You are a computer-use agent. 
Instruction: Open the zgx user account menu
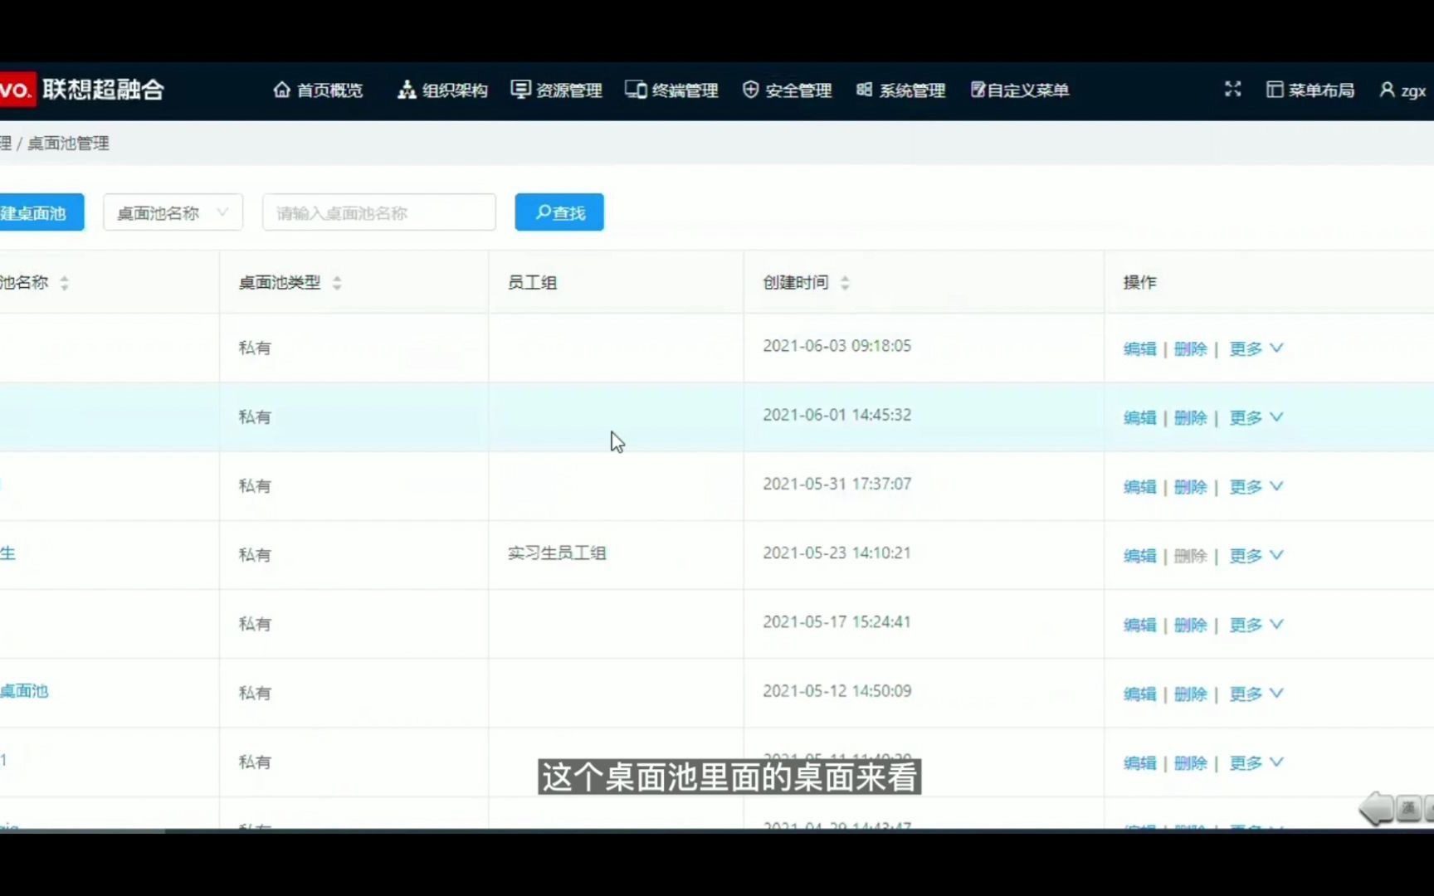click(1402, 90)
